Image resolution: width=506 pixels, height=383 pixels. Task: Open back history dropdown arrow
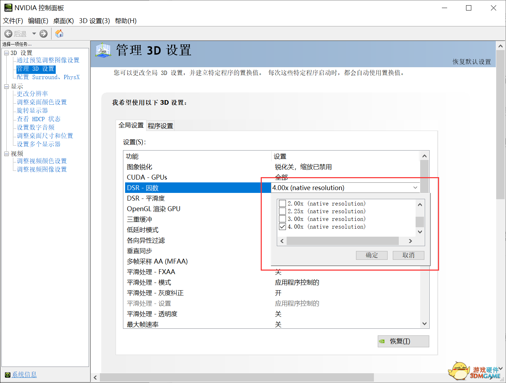pyautogui.click(x=34, y=34)
